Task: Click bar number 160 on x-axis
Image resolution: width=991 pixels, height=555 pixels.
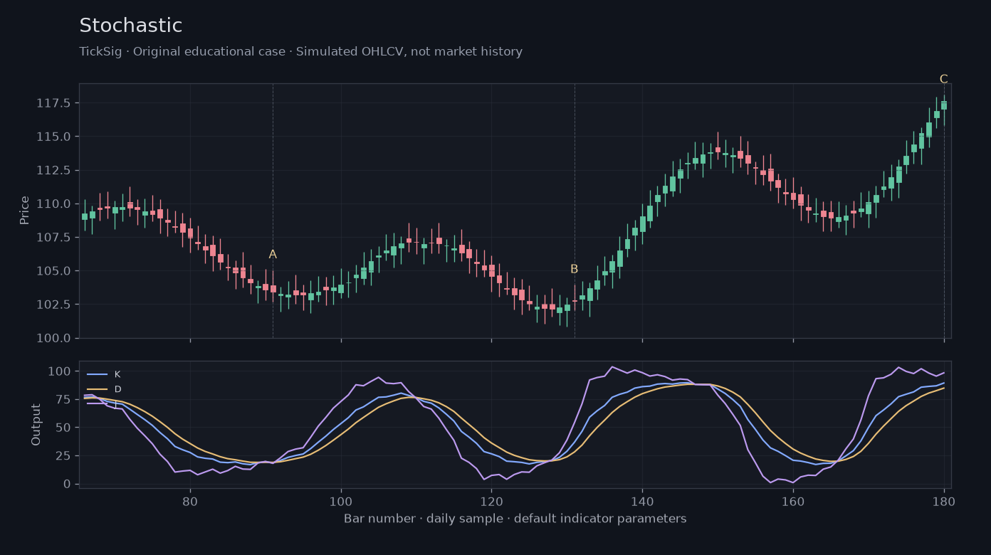Action: [793, 501]
